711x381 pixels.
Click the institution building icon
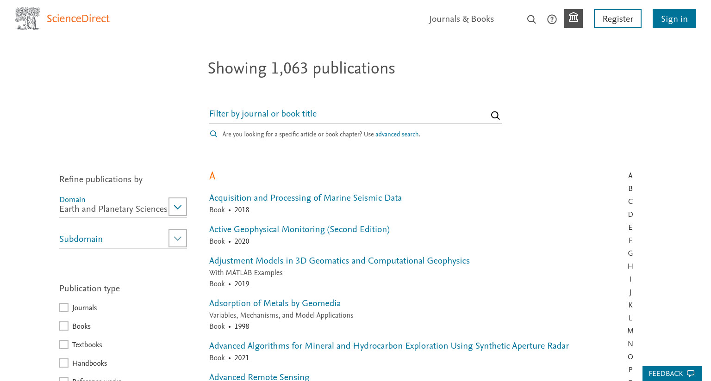point(574,18)
